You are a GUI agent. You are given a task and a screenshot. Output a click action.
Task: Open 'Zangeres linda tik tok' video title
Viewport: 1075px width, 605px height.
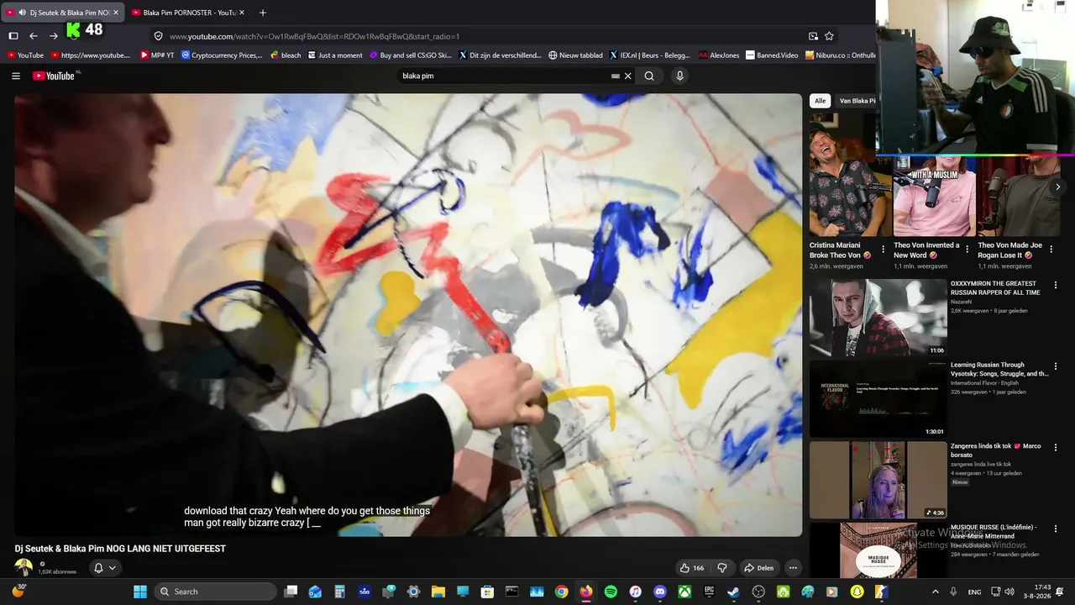[x=995, y=450]
